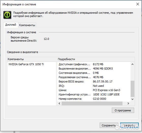Select the Системная видеопамя... row
This screenshot has width=142, height=133.
click(94, 73)
